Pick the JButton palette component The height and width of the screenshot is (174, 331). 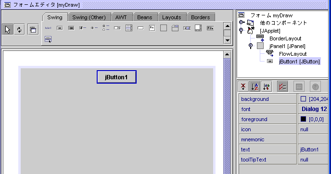(x=60, y=28)
